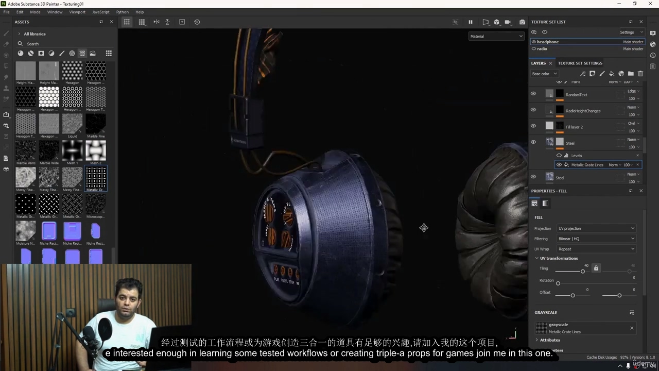Pause the engine rendering

click(x=470, y=22)
